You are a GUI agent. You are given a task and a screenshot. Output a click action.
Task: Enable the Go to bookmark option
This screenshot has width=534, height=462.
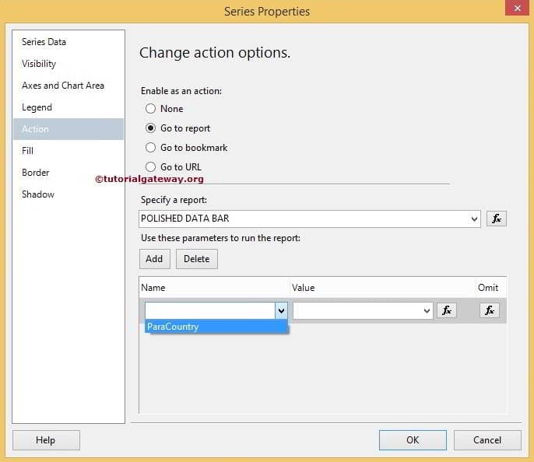point(151,148)
